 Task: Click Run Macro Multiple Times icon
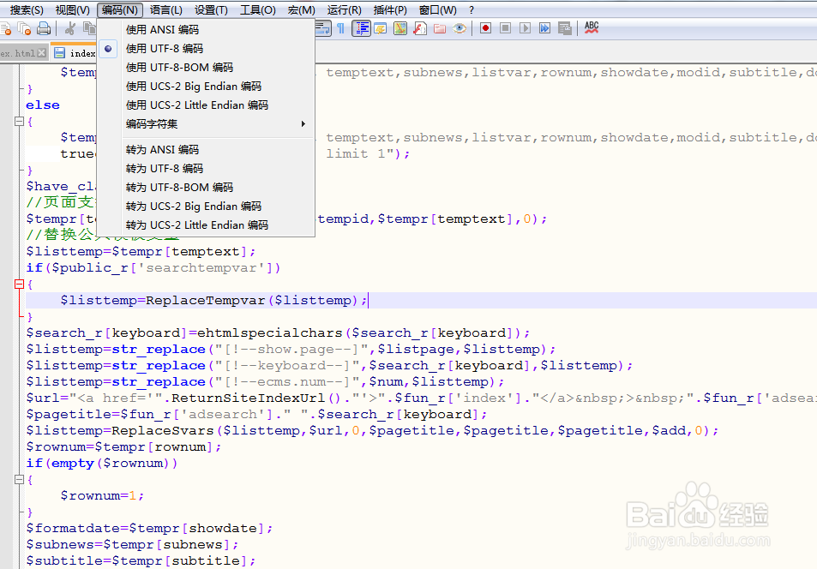(x=545, y=28)
